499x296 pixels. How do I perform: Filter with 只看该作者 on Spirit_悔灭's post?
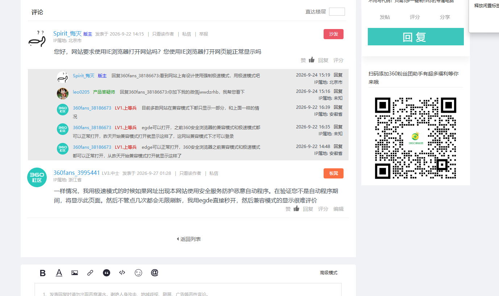(x=163, y=34)
